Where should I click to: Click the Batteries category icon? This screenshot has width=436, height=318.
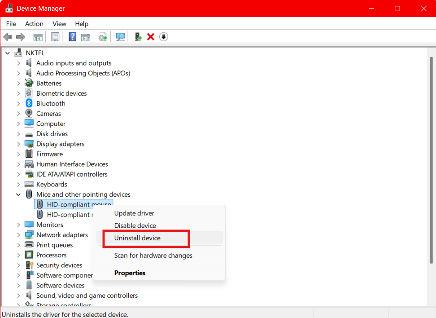pos(29,83)
